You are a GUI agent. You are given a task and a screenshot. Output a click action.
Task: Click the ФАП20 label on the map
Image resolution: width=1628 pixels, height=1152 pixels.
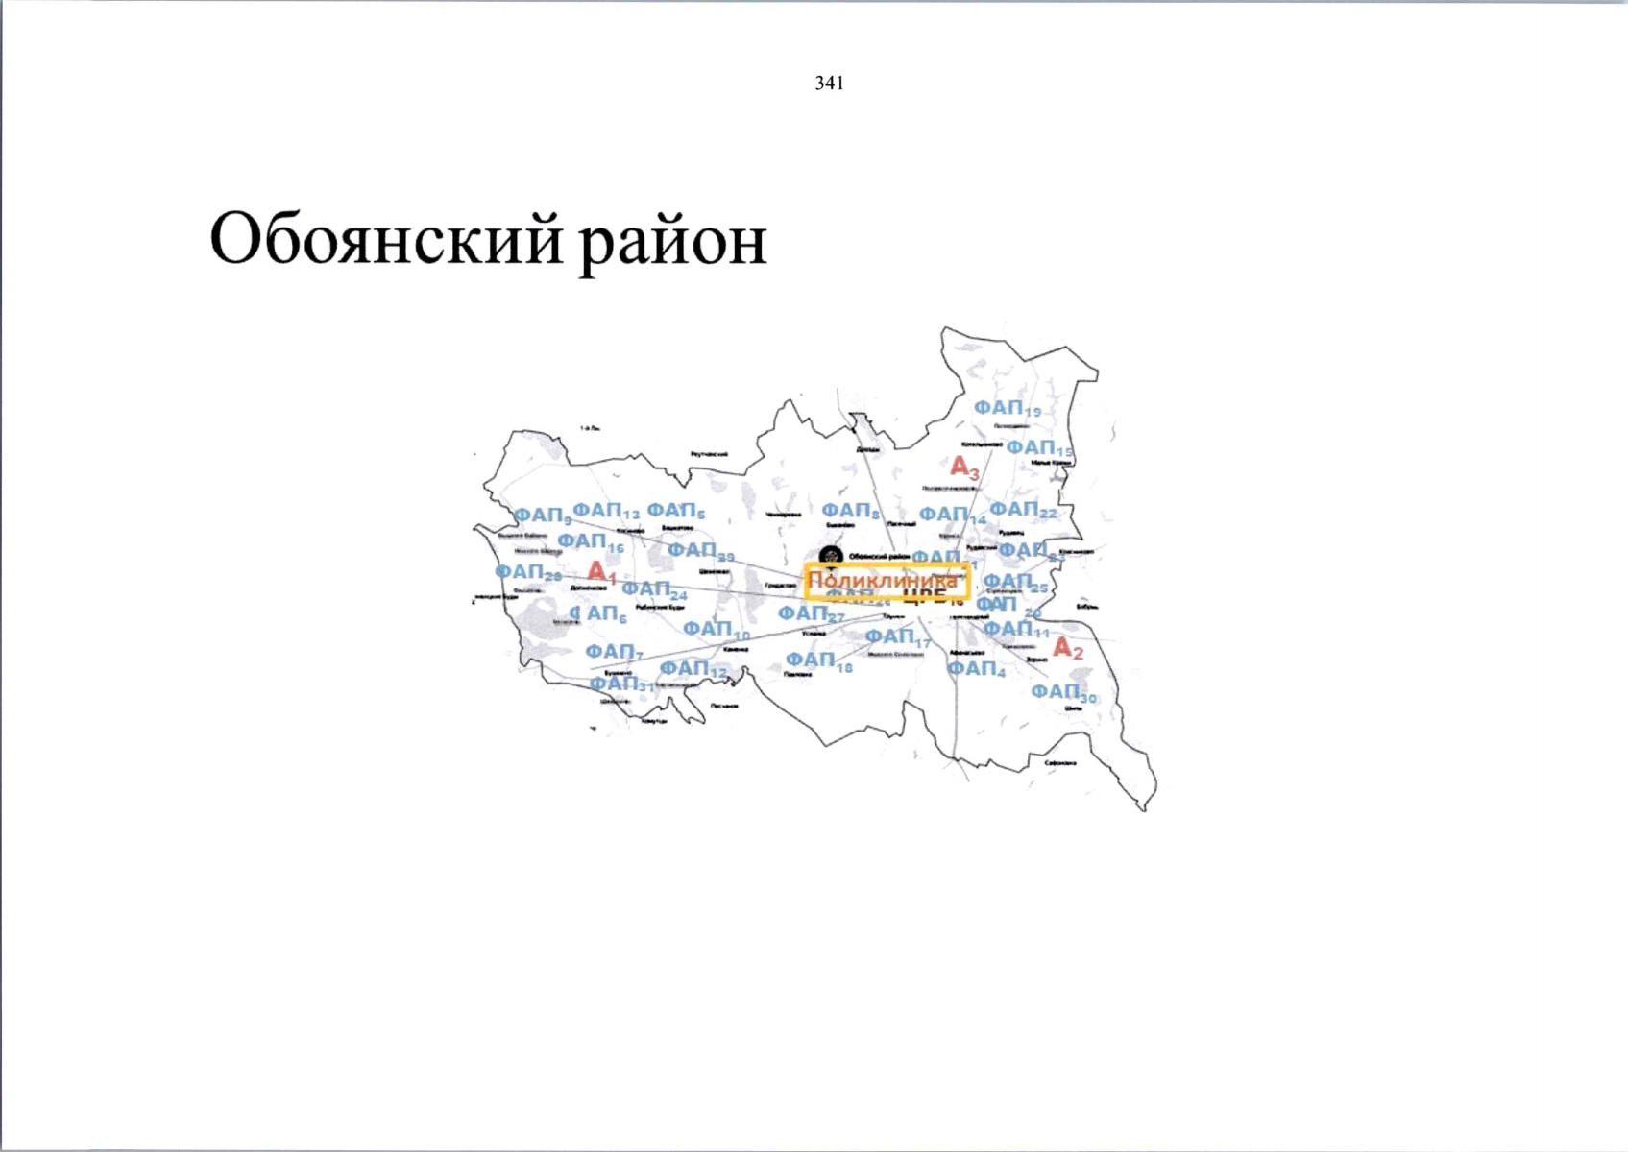(x=1008, y=606)
